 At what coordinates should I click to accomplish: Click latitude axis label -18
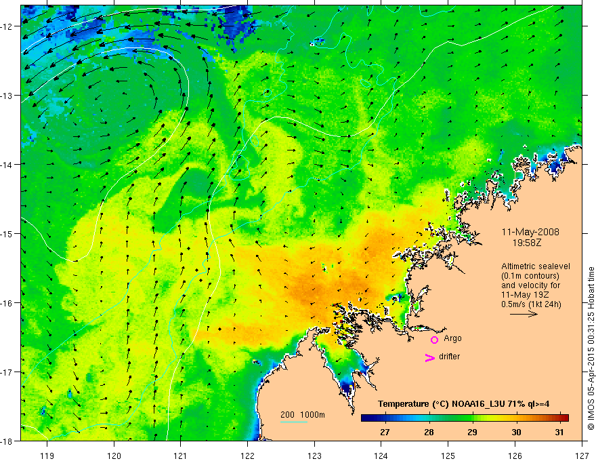[7, 441]
